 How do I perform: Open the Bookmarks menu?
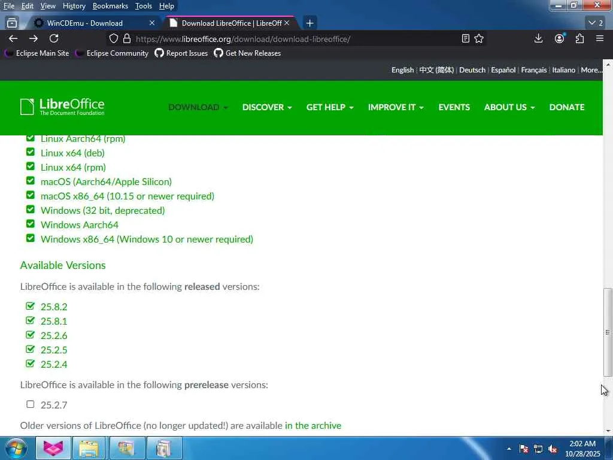coord(110,6)
